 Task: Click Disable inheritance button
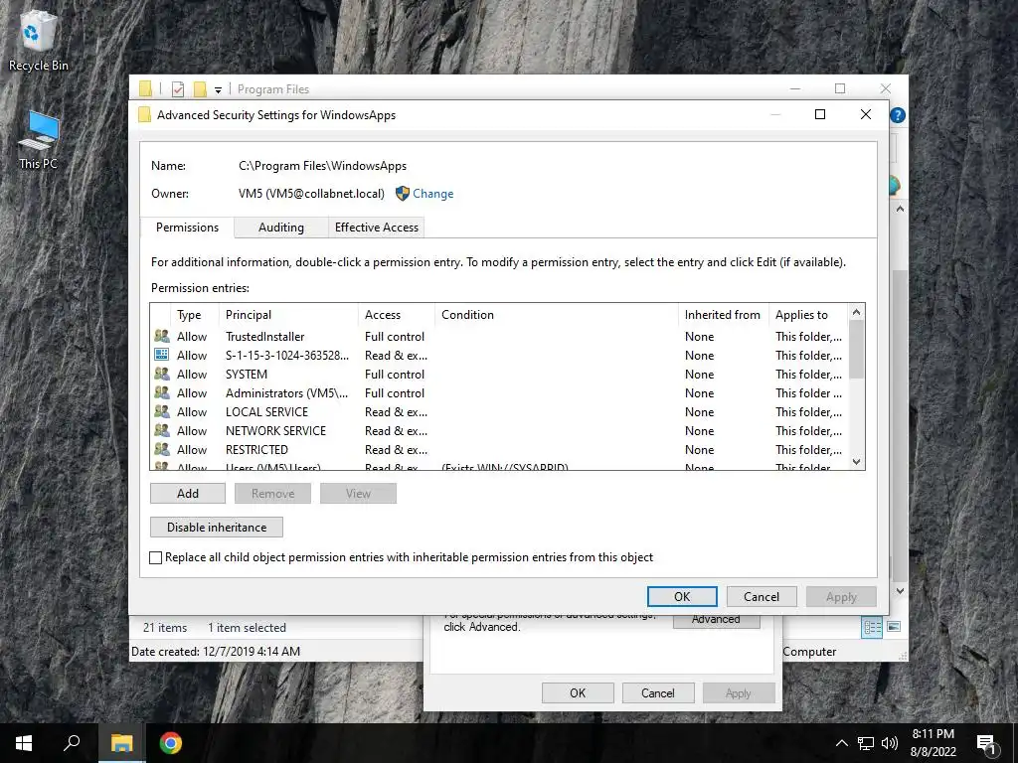(216, 527)
